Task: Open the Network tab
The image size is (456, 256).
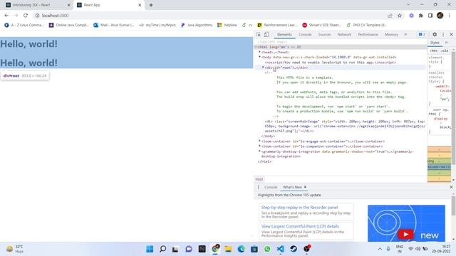Action: [x=344, y=35]
